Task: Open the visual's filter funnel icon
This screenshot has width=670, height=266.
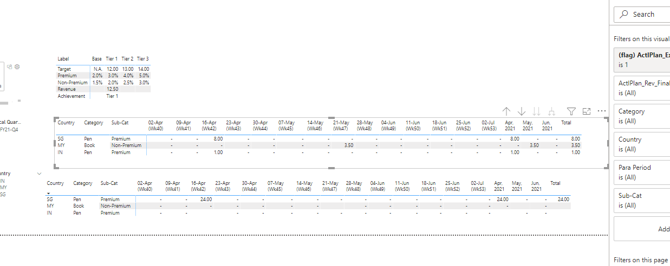Action: (571, 111)
